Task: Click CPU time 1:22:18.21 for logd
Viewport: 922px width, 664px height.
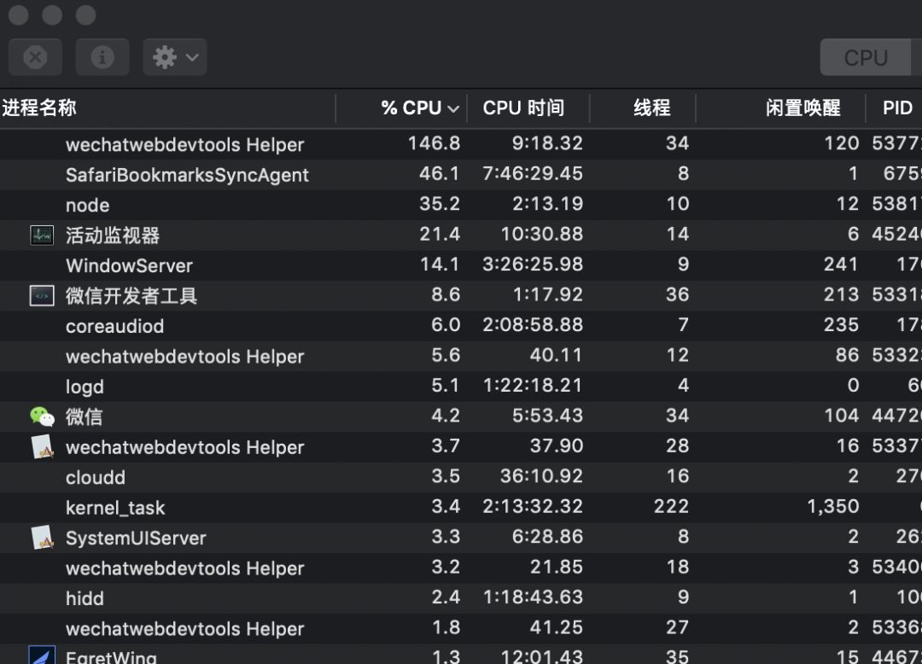Action: (532, 386)
